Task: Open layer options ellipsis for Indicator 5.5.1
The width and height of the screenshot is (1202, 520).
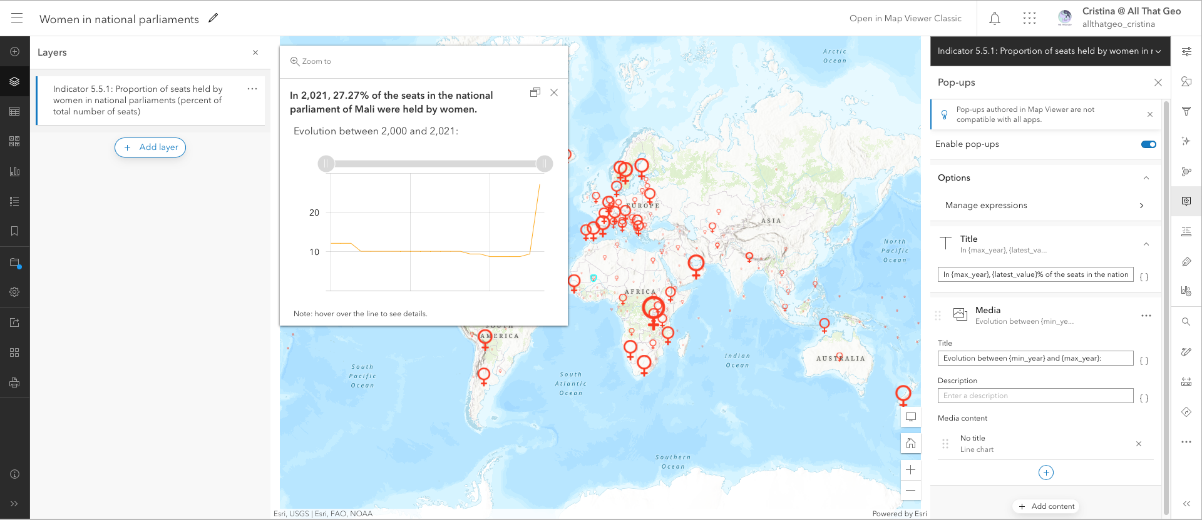Action: pos(252,89)
